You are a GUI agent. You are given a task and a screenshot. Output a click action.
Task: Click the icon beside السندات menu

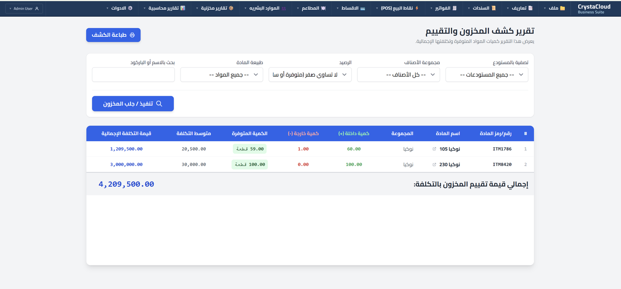(x=494, y=8)
